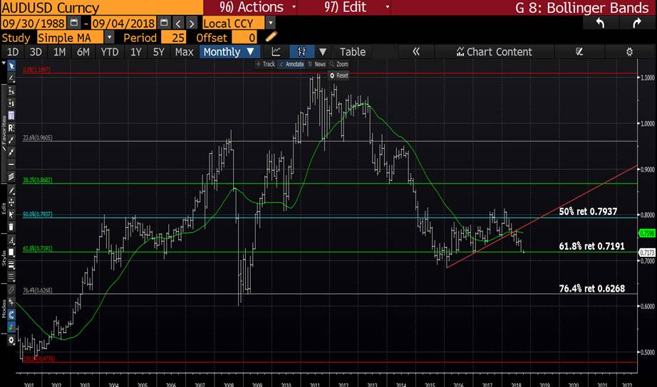
Task: Step to previous date range arrow
Action: point(178,23)
